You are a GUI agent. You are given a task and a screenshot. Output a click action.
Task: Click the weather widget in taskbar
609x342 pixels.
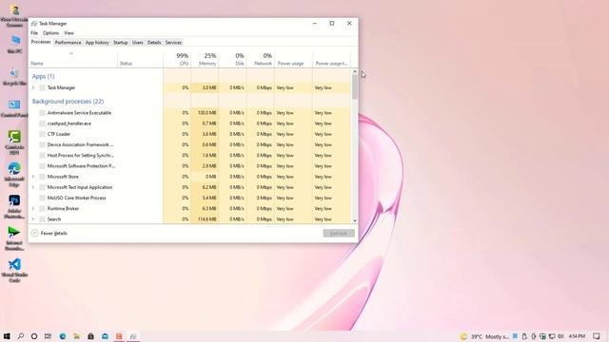coord(484,336)
